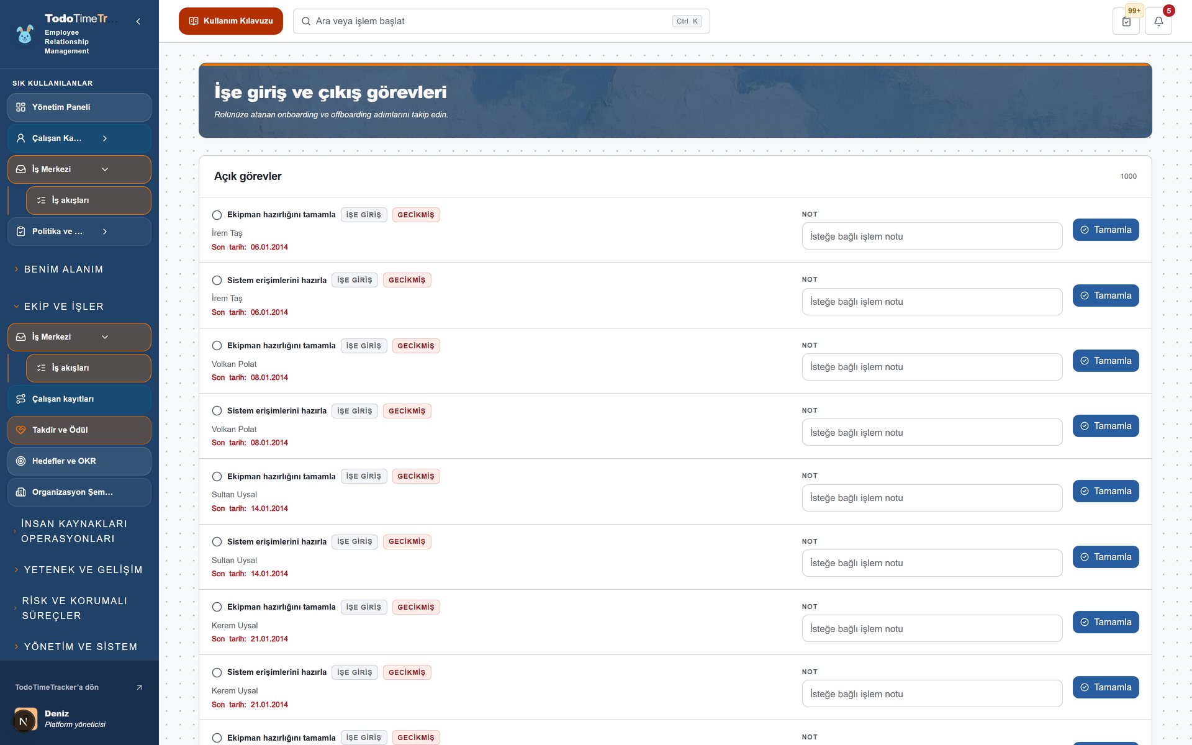Select radio for first Ekipman hazırlığını tamamla task
1192x745 pixels.
click(217, 215)
